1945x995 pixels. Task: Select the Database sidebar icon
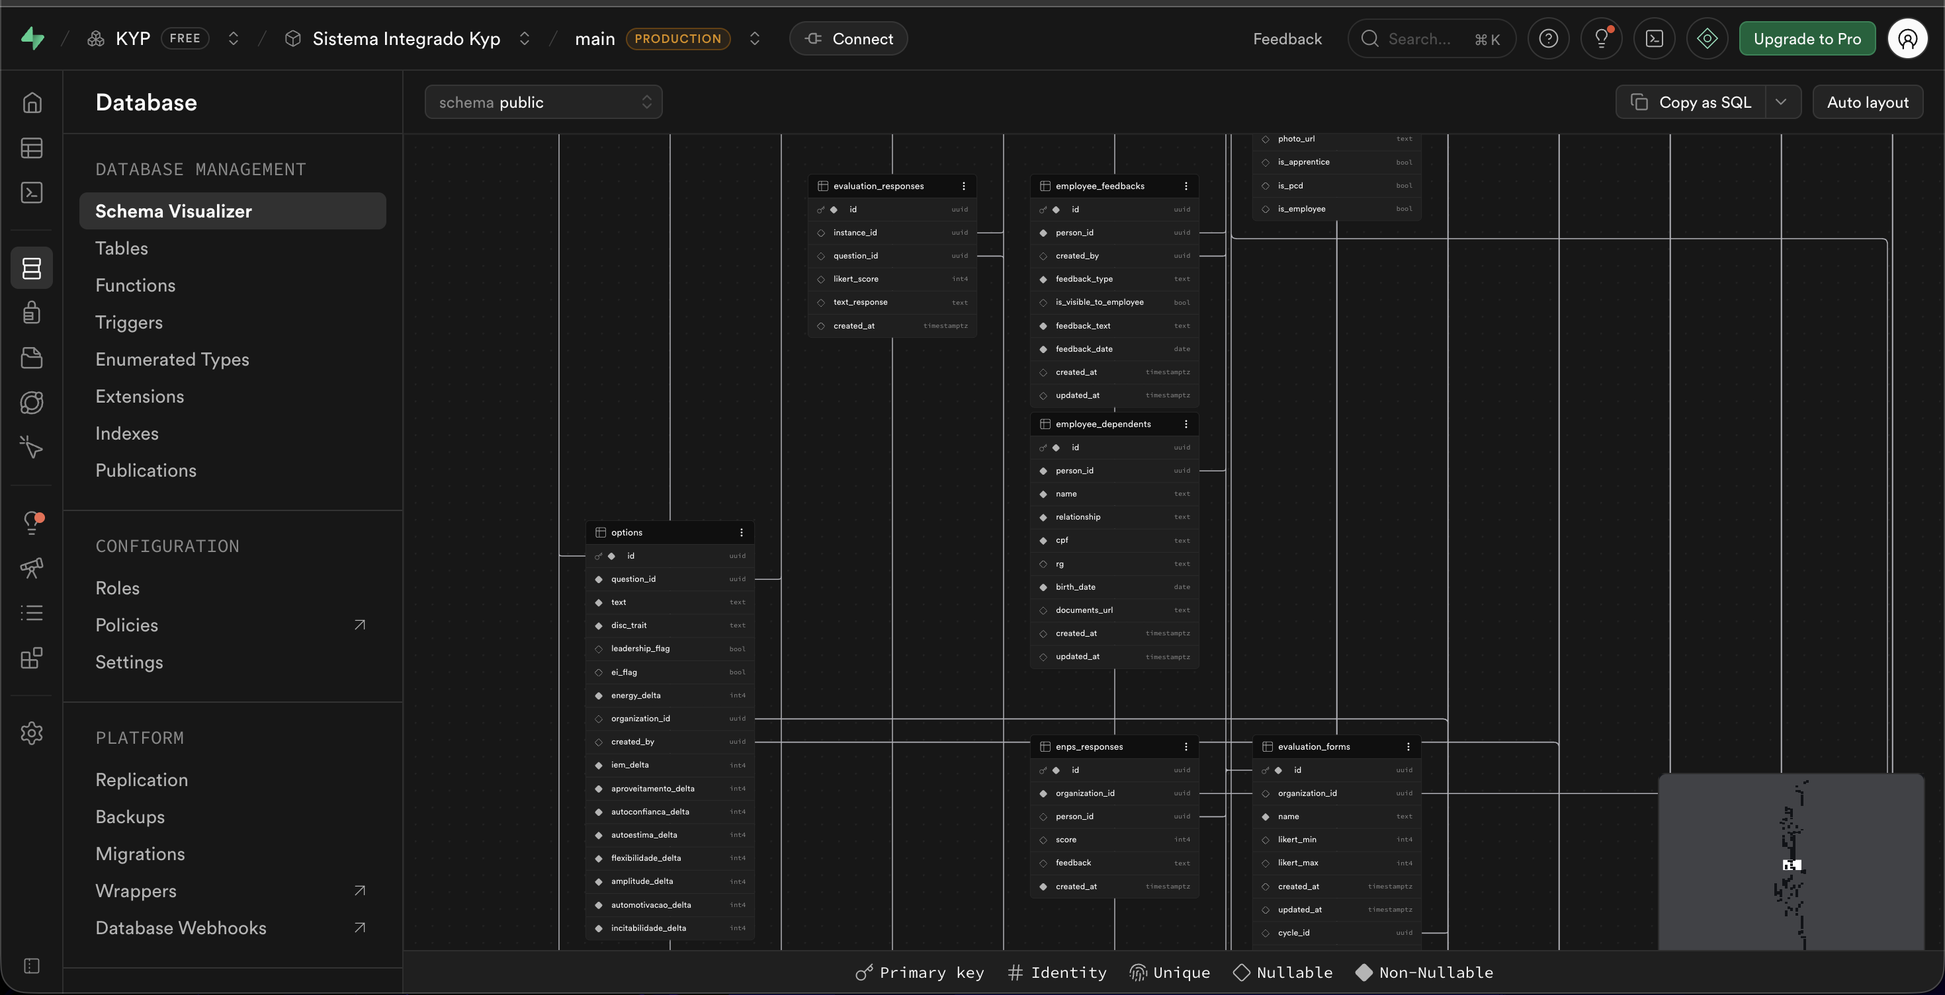point(32,268)
